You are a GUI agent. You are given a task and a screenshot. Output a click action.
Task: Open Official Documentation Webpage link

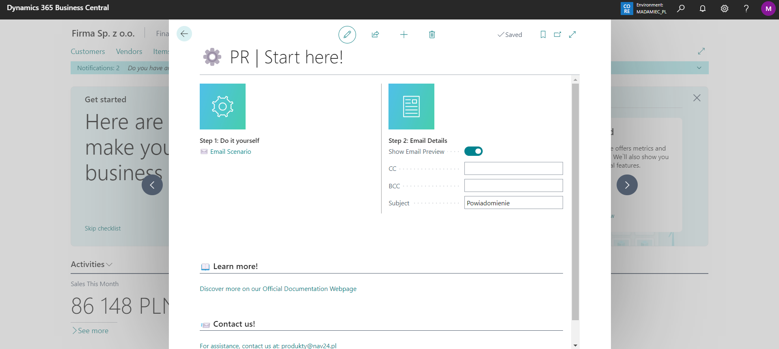pos(278,289)
